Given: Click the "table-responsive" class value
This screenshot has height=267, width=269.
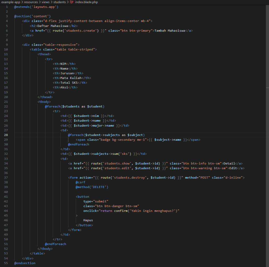Looking at the screenshot, I should click(x=60, y=45).
